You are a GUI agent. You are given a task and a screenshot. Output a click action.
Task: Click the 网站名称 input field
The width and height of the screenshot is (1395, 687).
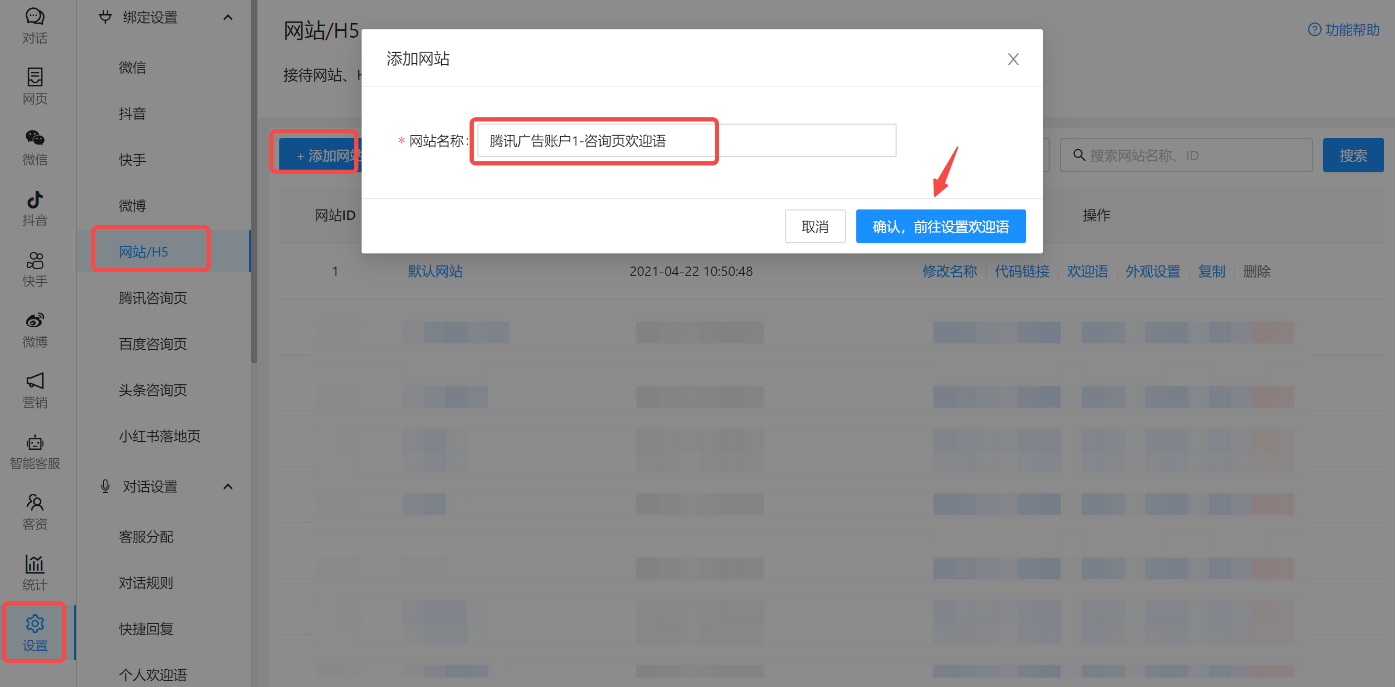(686, 141)
